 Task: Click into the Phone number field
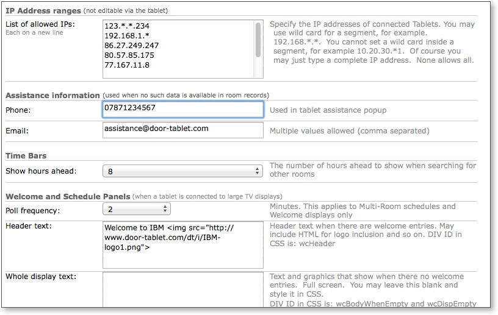(182, 109)
